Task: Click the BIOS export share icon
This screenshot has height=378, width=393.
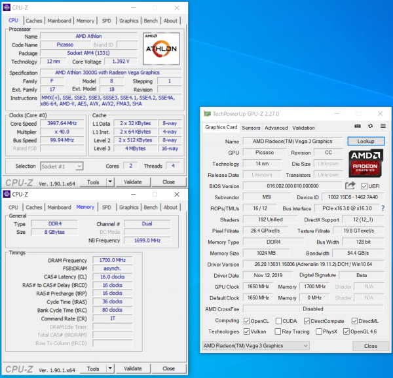Action: tap(350, 186)
